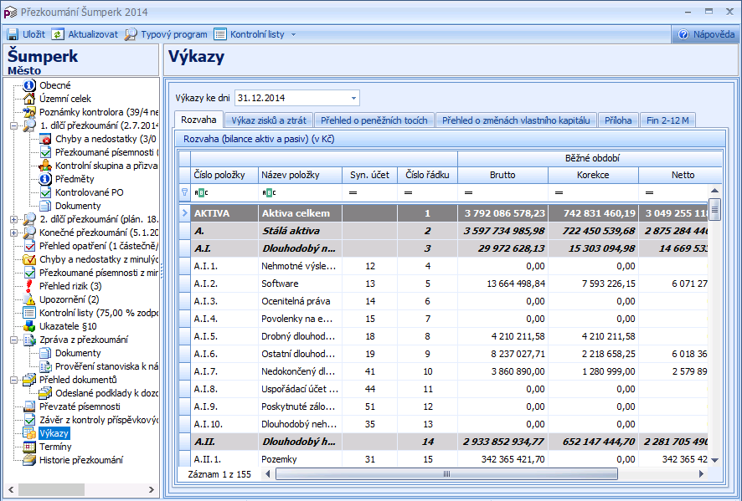This screenshot has width=742, height=501.
Task: Open the Fin 2-12 M tab
Action: click(x=667, y=120)
